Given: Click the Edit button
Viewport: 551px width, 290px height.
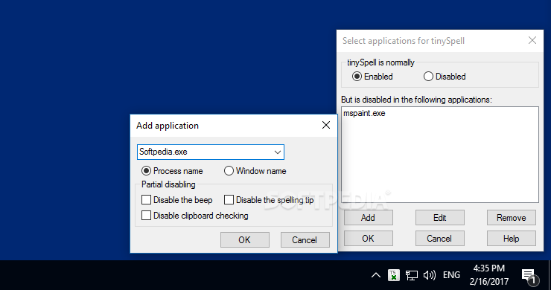Looking at the screenshot, I should (x=439, y=218).
